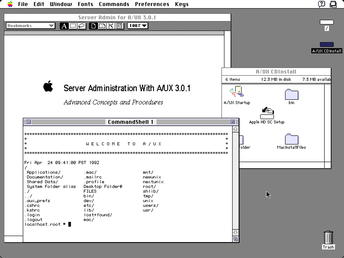The height and width of the screenshot is (258, 344).
Task: Click the CommandShell 1 title bar
Action: [x=131, y=122]
